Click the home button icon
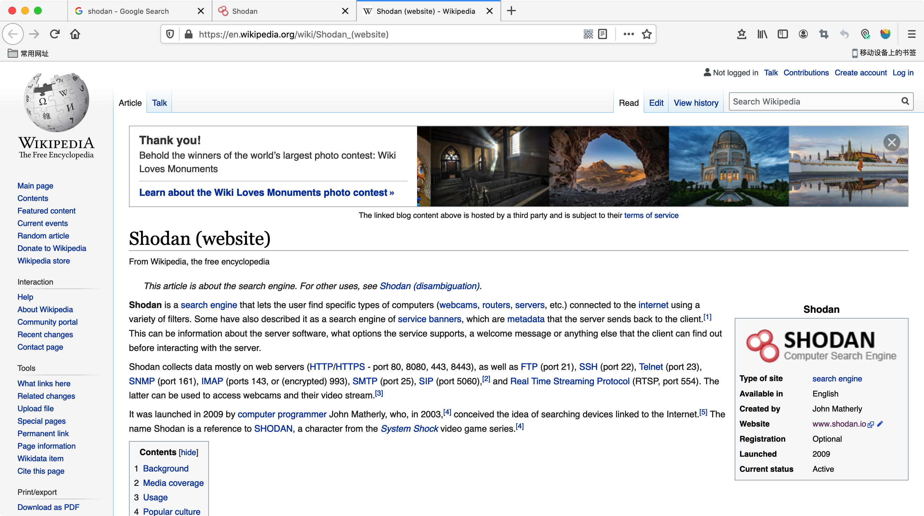Screen dimensions: 924x516 tap(75, 34)
